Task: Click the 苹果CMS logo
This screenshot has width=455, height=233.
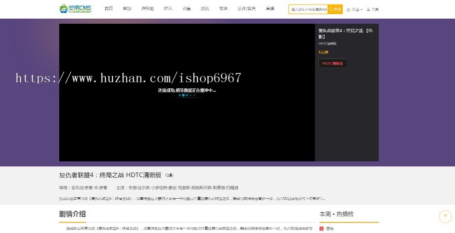Action: (x=75, y=9)
